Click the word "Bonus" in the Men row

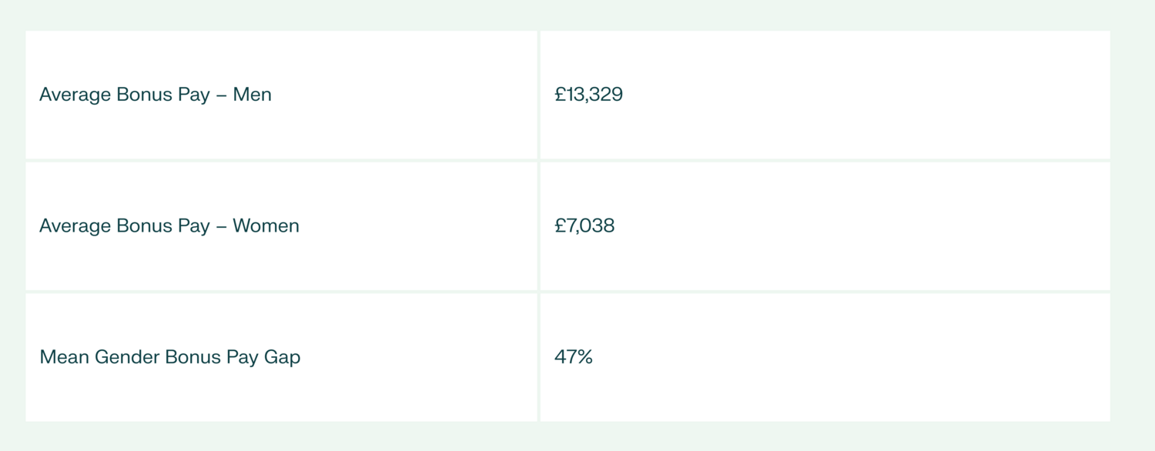(x=143, y=95)
